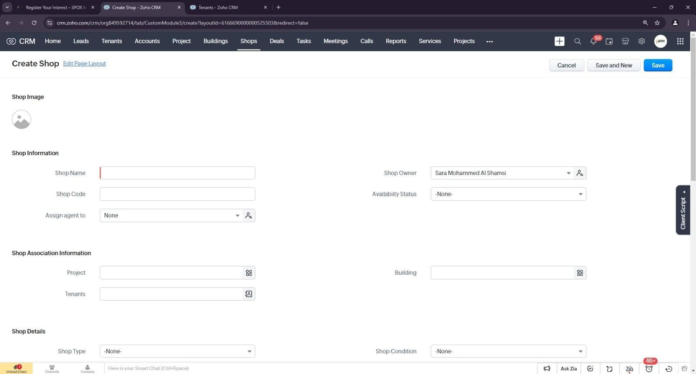Screen dimensions: 696x374
Task: Click the browser address bar URL
Action: click(182, 23)
